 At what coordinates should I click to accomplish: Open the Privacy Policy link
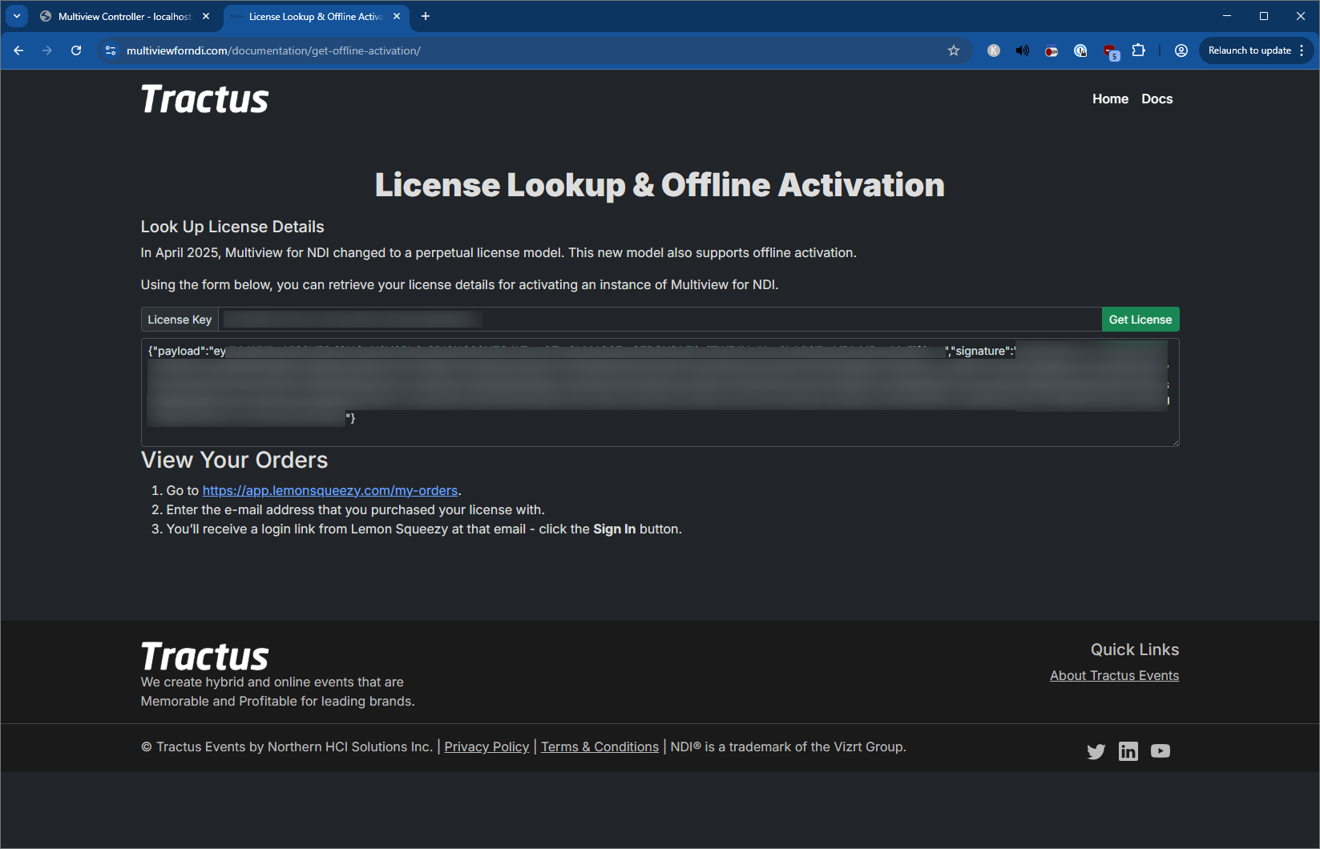[486, 746]
